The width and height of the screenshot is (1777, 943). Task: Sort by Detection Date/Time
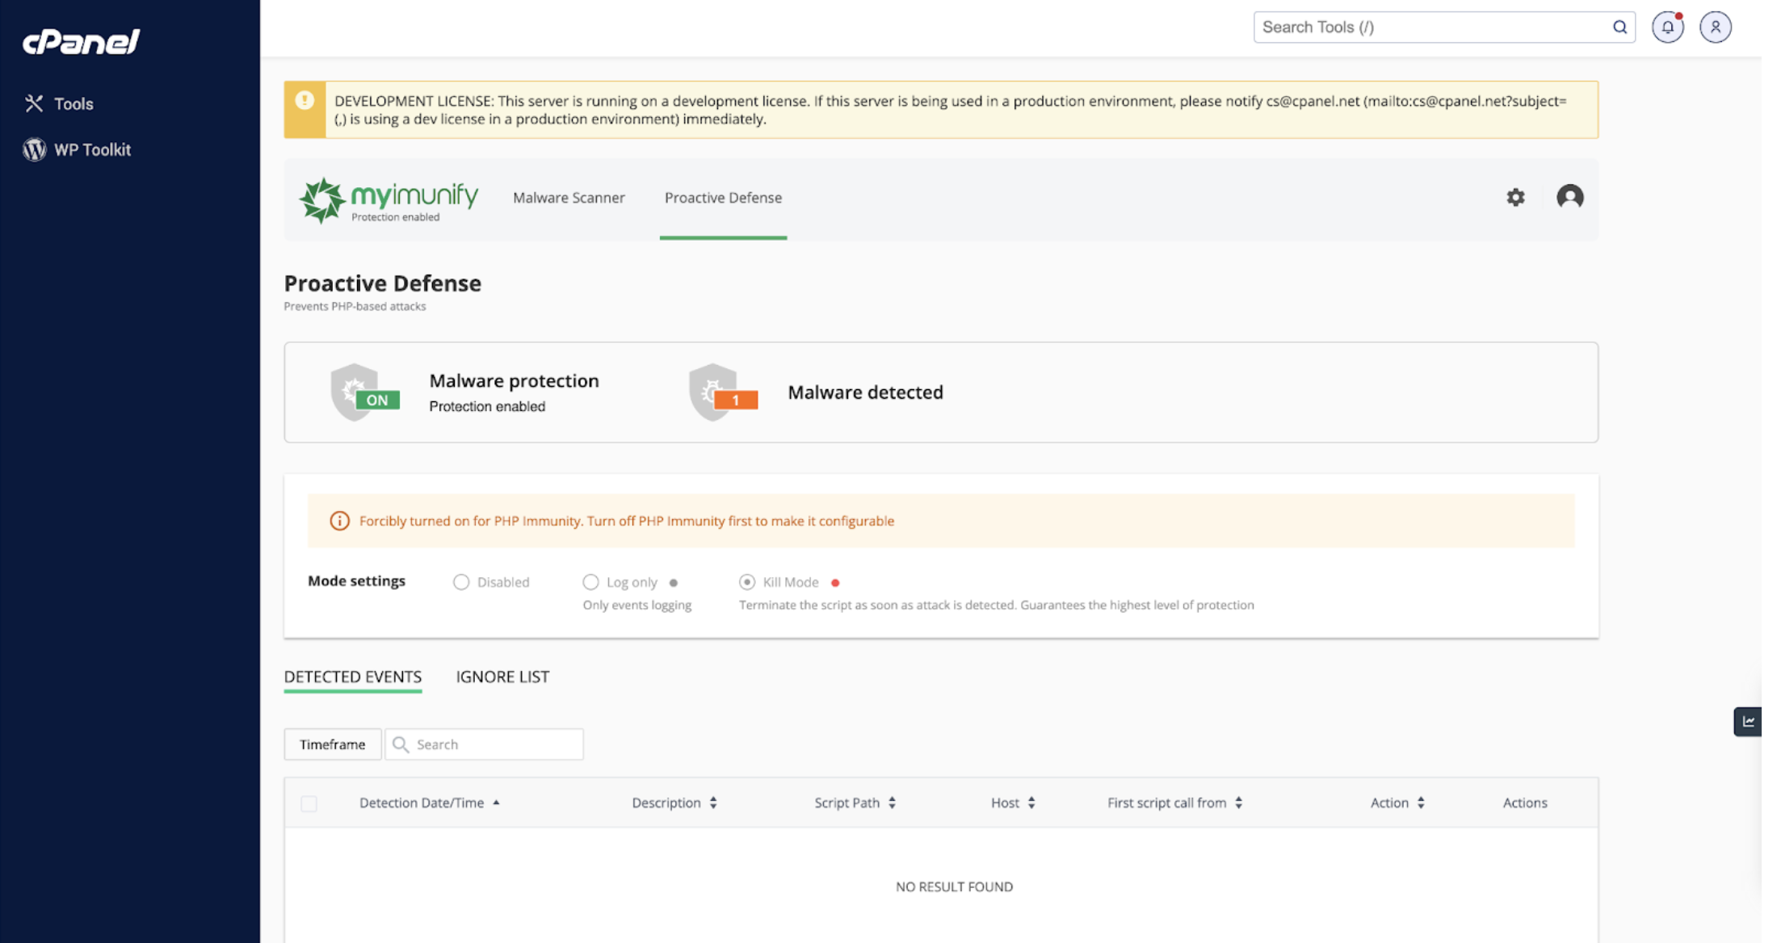[x=429, y=803]
